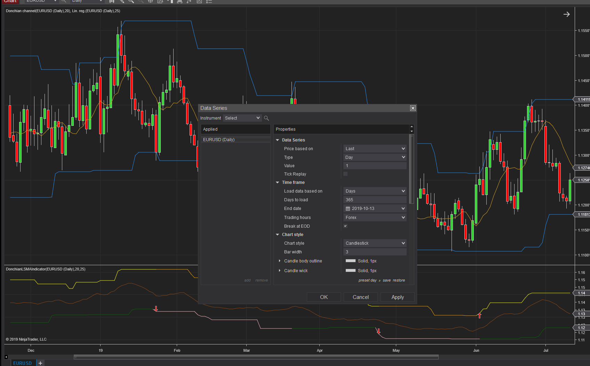
Task: Enable the Tick Replay checkbox
Action: point(345,174)
